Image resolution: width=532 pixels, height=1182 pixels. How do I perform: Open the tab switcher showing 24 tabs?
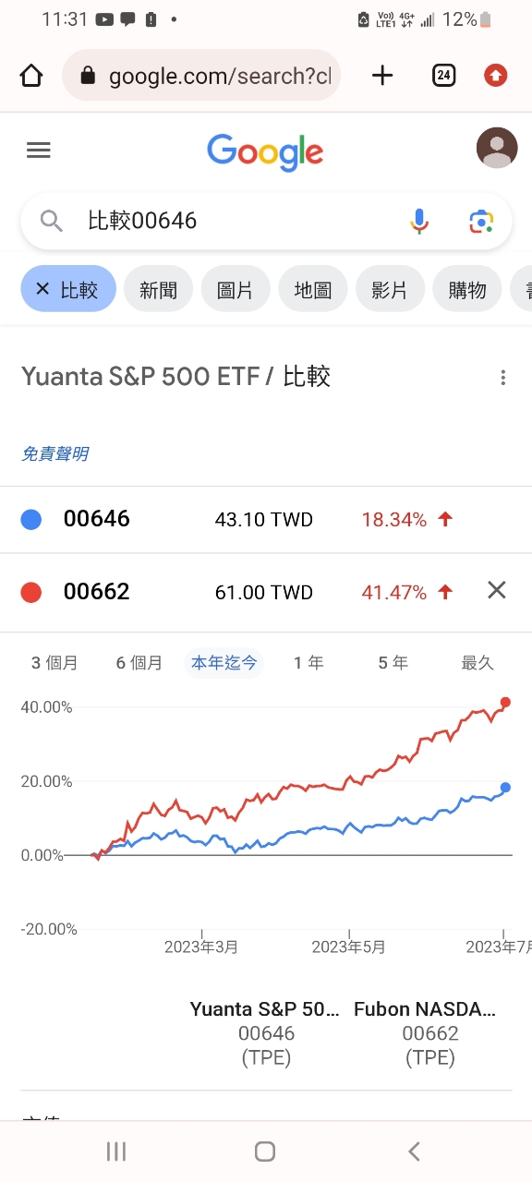[444, 76]
